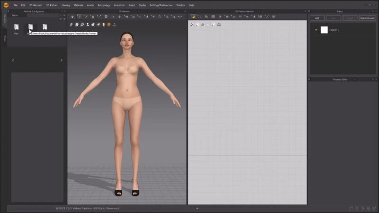Open the Avatar menu
This screenshot has width=379, height=213.
click(90, 5)
